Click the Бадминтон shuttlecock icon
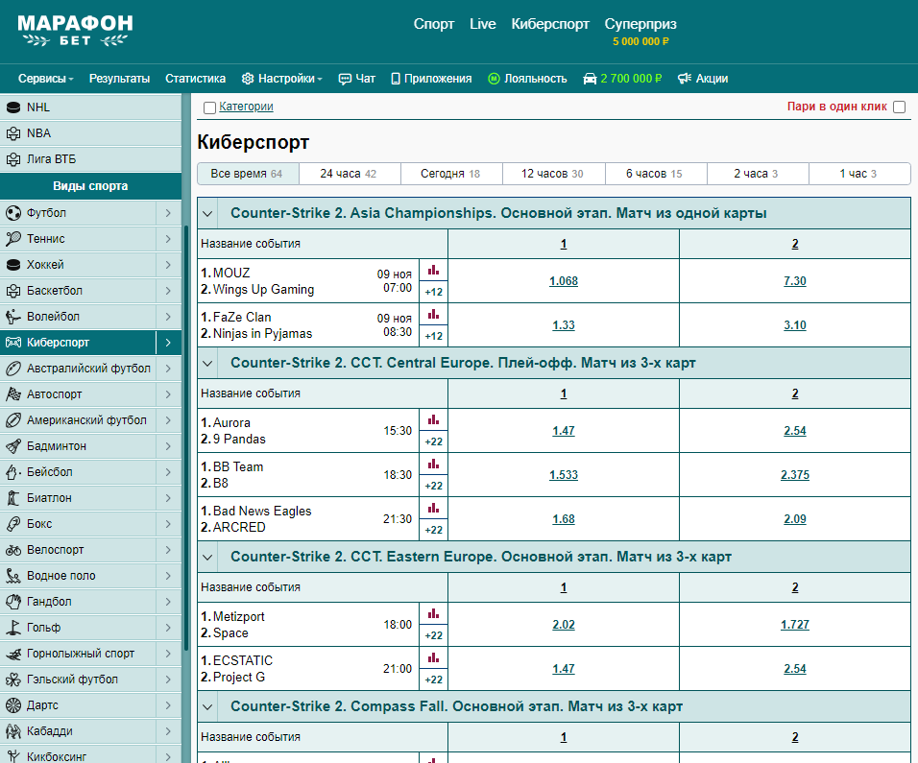Screen dimensions: 918x763 (x=12, y=446)
